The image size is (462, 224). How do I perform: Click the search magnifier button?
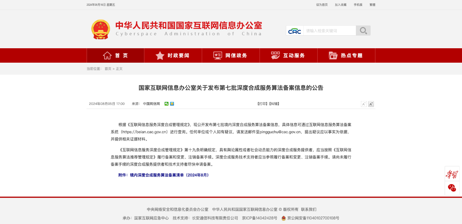tap(363, 31)
